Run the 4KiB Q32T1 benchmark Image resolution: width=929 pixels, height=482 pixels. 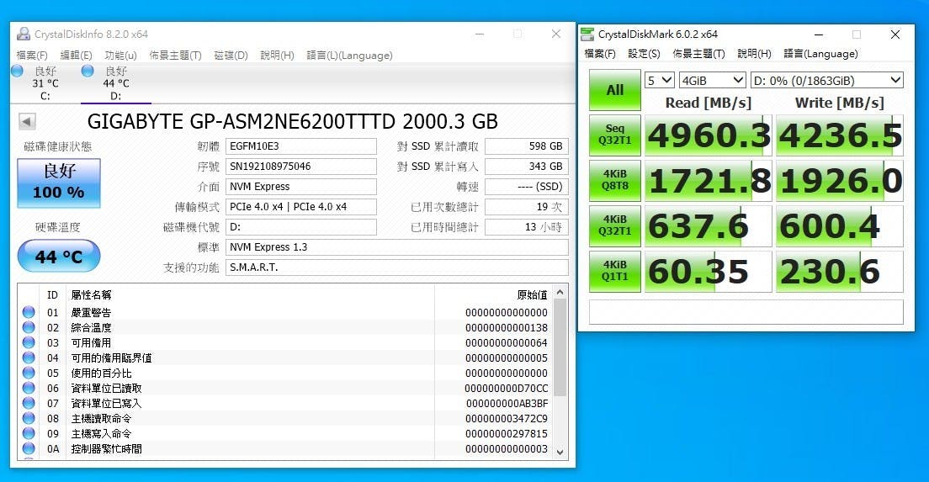coord(615,226)
